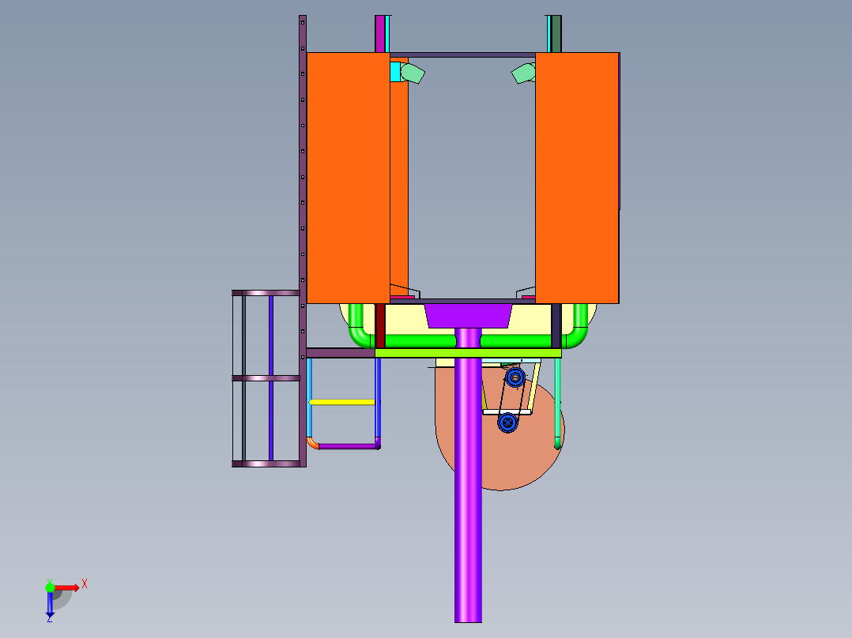Pick the tall perforated purple post
Screen dimensions: 852x638
coord(303,241)
